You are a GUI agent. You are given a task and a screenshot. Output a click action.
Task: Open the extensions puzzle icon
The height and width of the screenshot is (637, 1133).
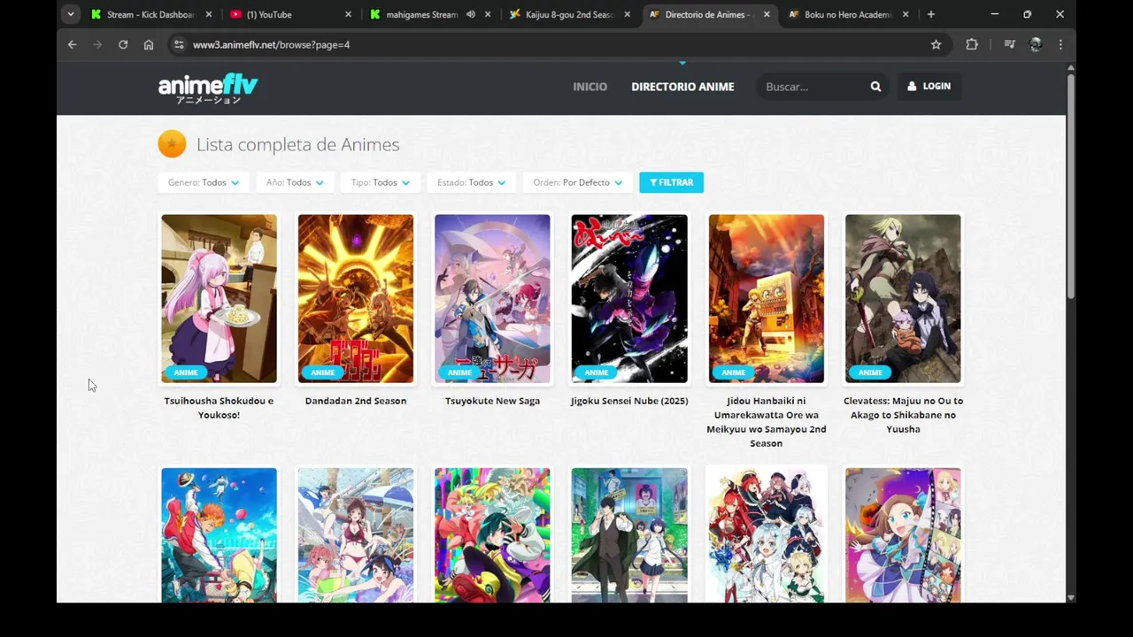[972, 44]
